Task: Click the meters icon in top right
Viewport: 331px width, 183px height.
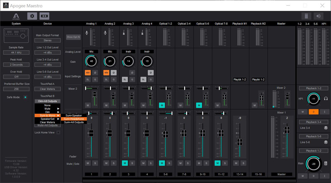Action: click(306, 16)
